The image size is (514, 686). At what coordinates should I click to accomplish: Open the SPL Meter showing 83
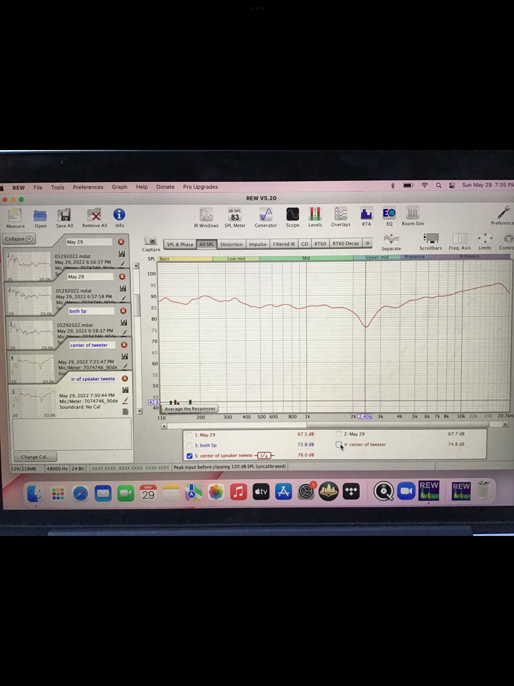point(235,215)
